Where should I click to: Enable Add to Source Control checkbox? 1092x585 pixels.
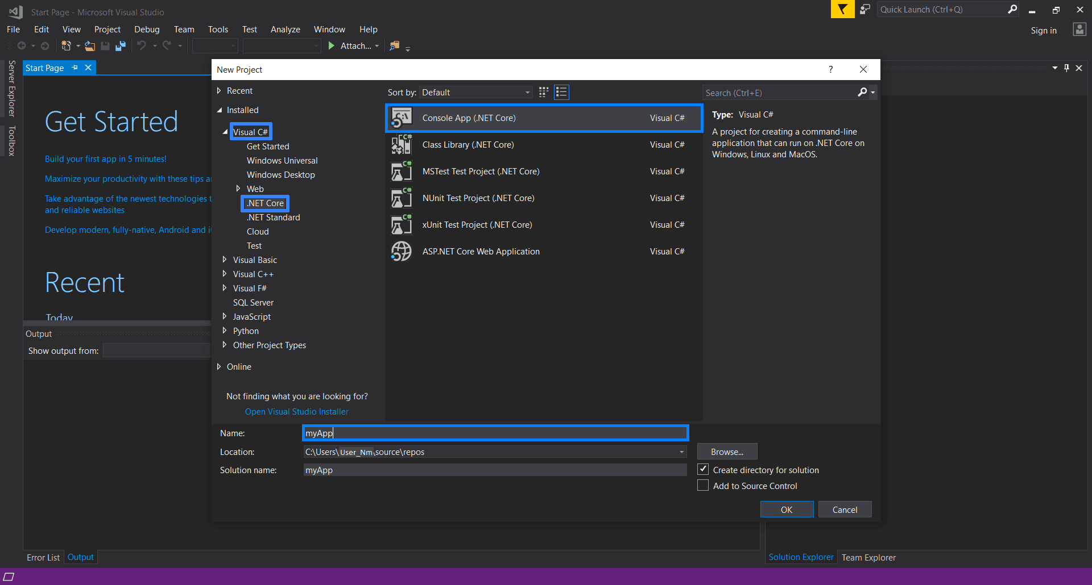(703, 486)
